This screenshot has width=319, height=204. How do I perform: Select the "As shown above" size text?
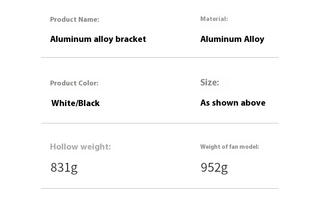click(233, 103)
